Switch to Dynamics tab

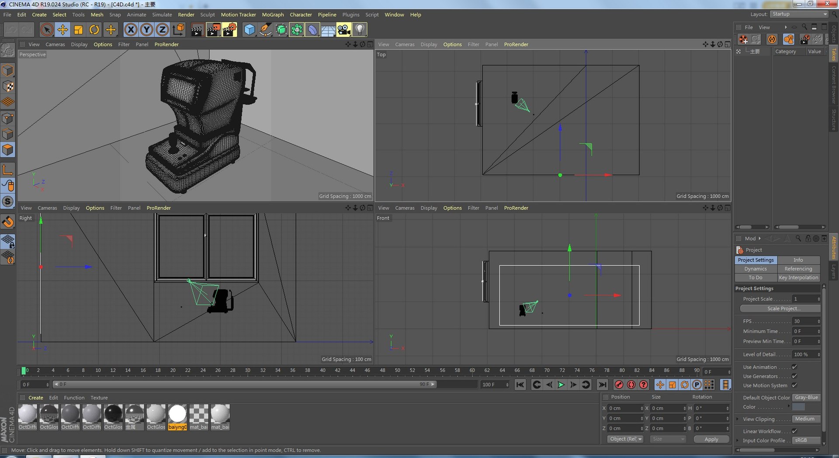tap(756, 269)
